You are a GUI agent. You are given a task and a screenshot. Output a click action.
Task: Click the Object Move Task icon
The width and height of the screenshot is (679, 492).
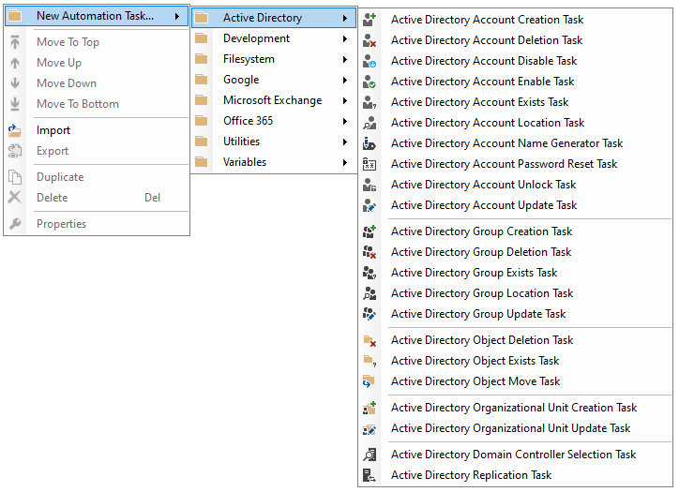point(370,381)
